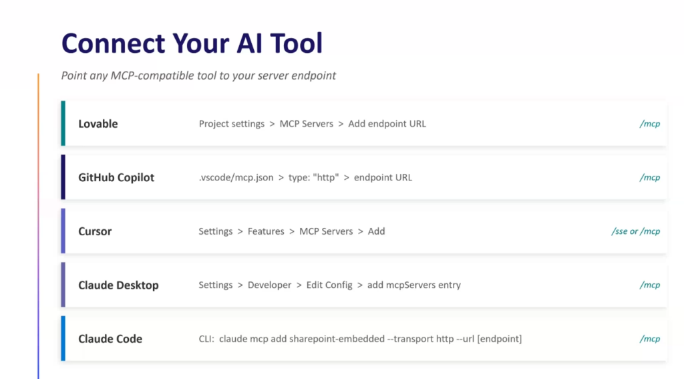
Task: Click the ".vscode/mcp.json" instruction text
Action: pos(236,177)
